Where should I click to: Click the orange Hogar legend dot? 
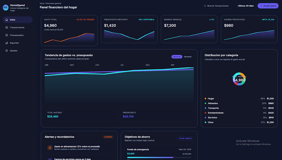205,99
